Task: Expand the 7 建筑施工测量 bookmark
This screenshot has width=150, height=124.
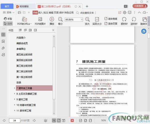Action: 14,88
